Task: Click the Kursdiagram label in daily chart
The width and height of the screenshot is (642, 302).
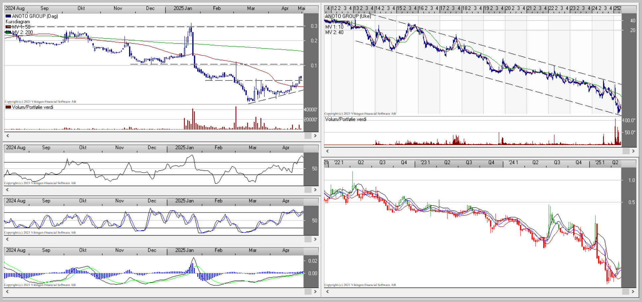Action: 18,22
